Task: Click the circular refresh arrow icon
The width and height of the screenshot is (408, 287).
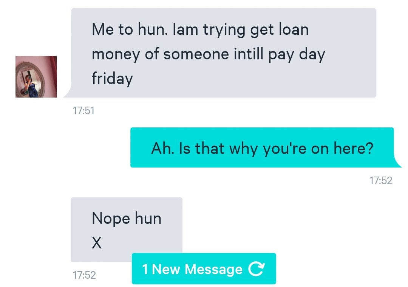Action: [257, 268]
